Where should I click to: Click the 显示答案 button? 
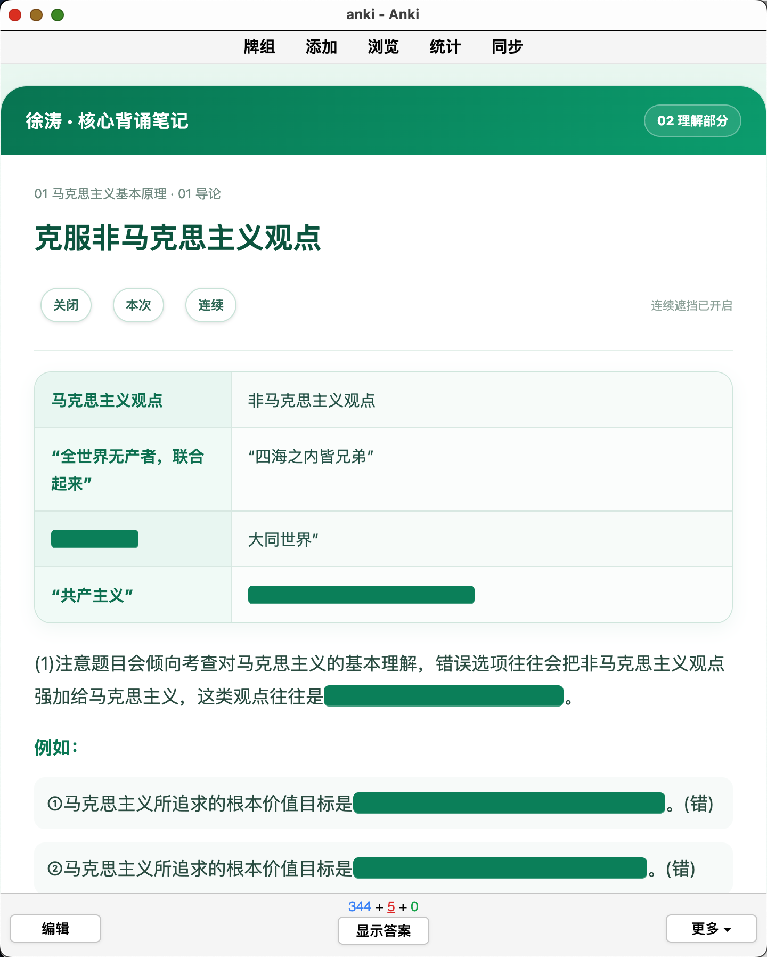tap(383, 930)
